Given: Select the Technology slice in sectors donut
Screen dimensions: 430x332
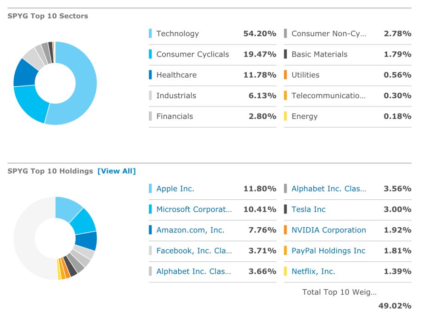Looking at the screenshot, I should pos(85,82).
